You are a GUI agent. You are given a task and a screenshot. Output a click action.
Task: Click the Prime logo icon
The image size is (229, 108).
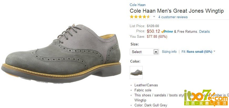[x=167, y=31]
